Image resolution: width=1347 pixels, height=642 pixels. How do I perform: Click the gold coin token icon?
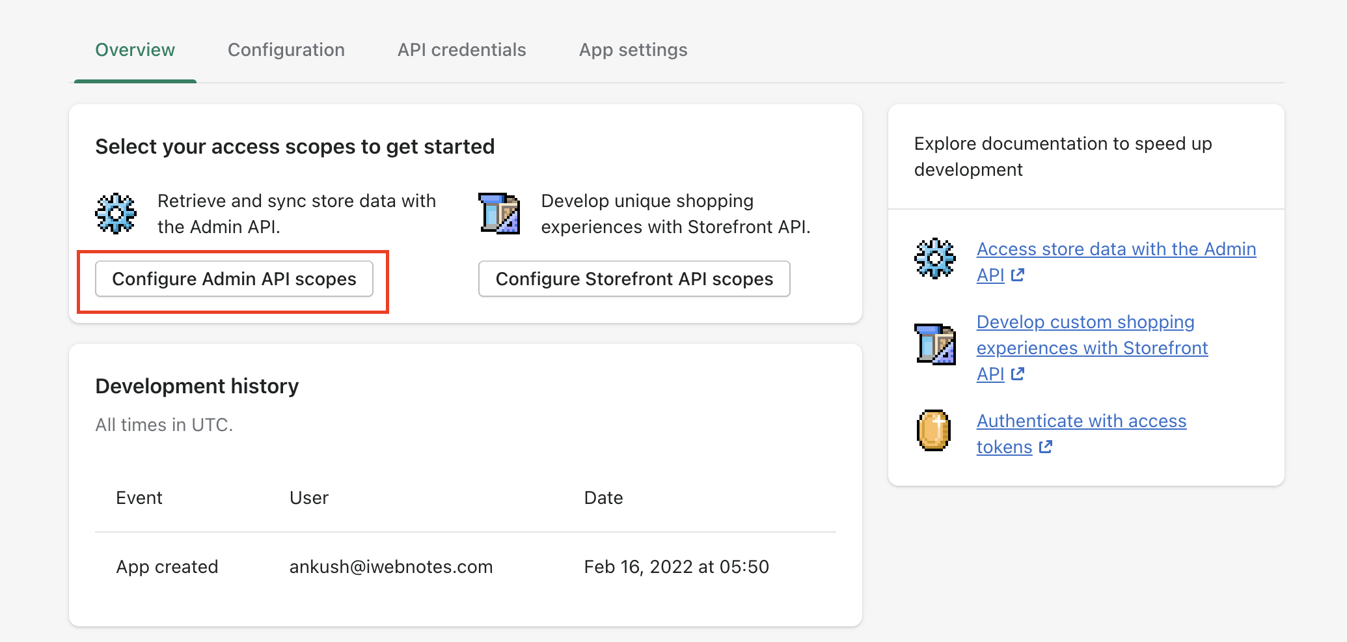[934, 430]
